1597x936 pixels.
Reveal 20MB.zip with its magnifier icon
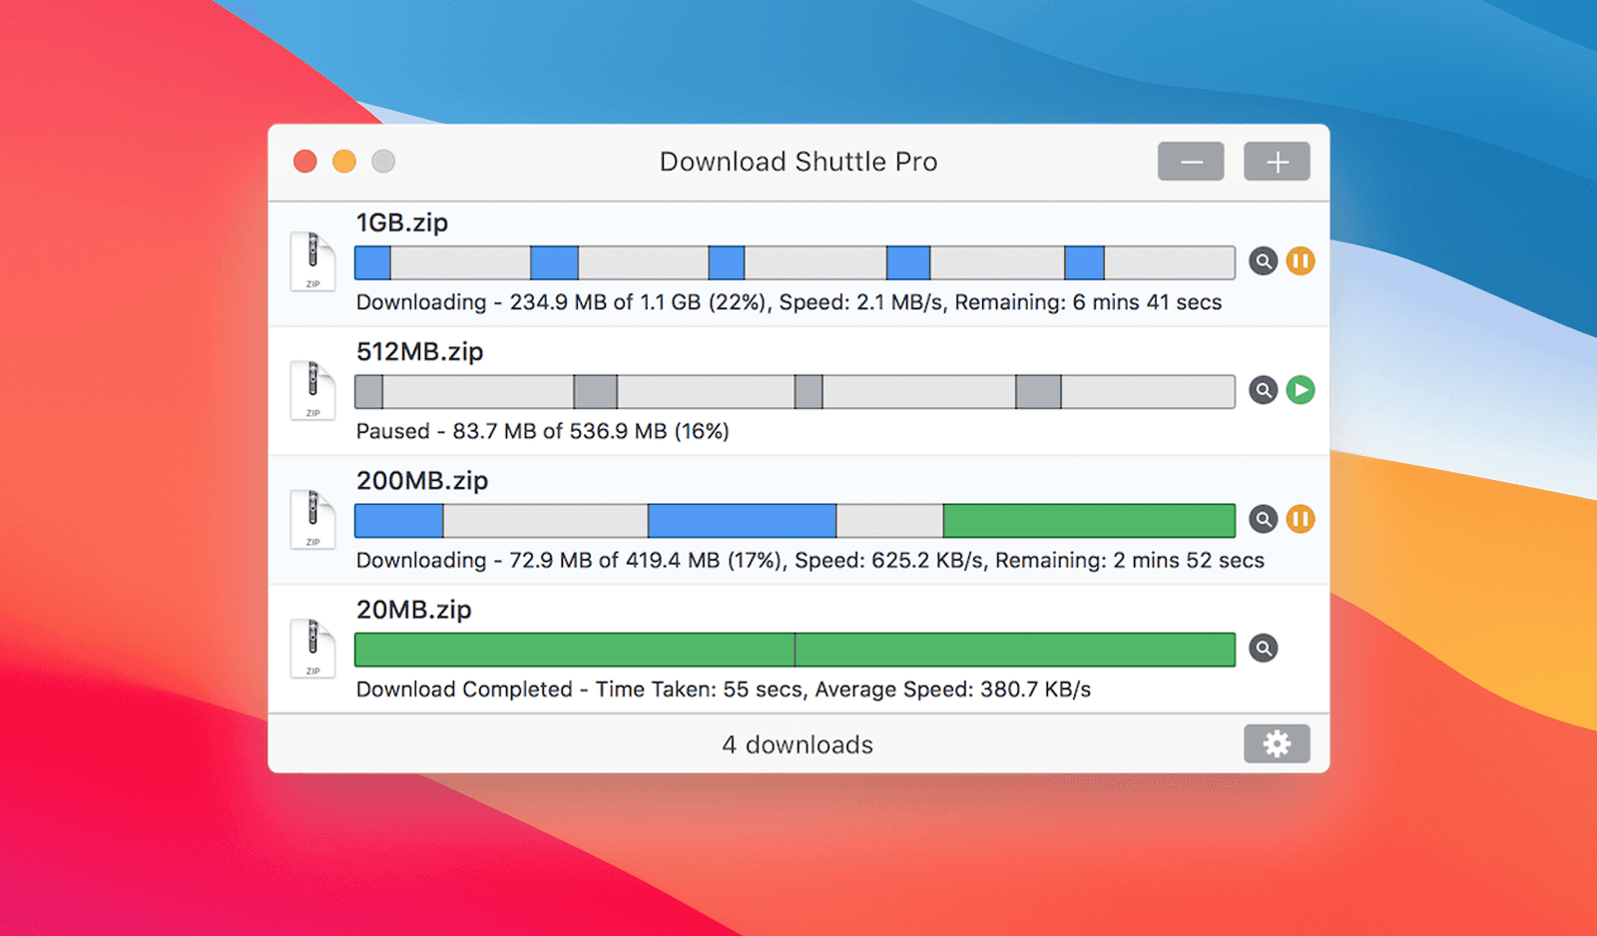(1263, 649)
